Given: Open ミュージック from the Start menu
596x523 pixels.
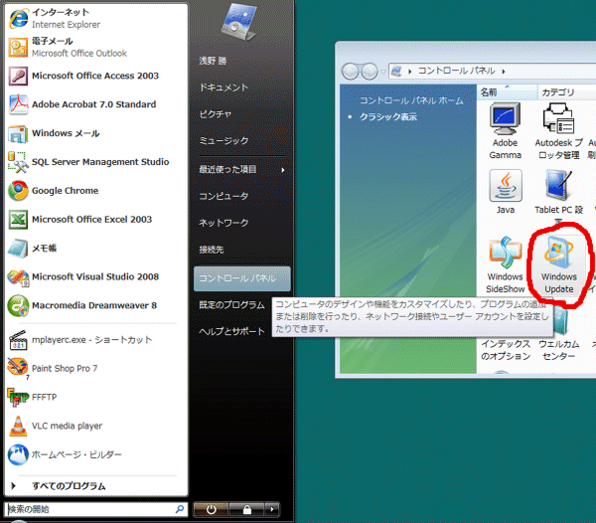Looking at the screenshot, I should tap(223, 141).
